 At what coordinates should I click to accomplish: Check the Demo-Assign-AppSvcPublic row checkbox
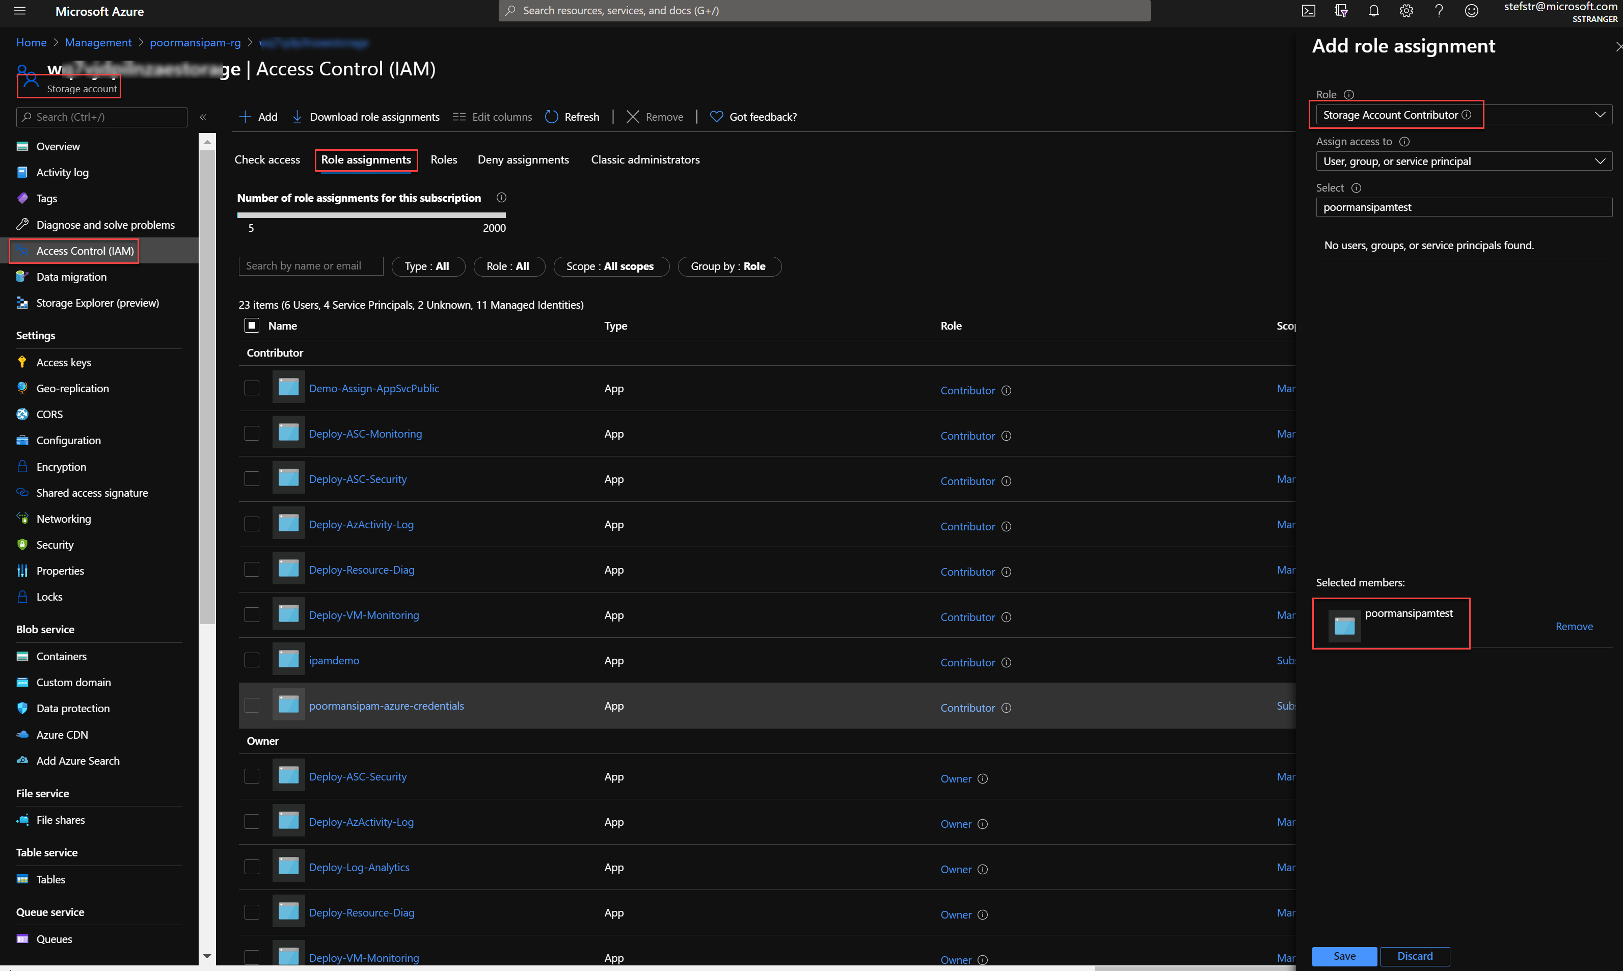click(252, 388)
